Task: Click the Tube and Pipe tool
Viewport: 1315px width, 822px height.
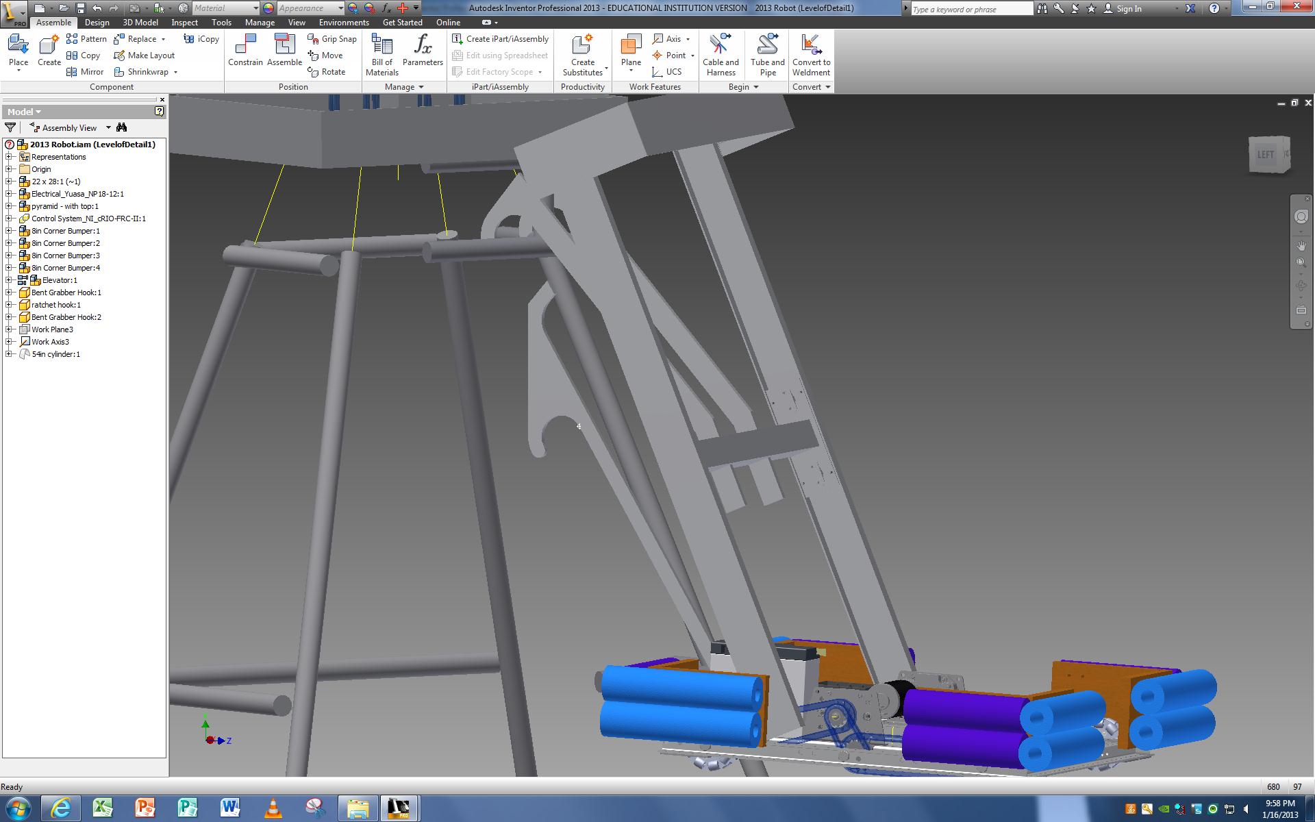Action: [x=768, y=55]
